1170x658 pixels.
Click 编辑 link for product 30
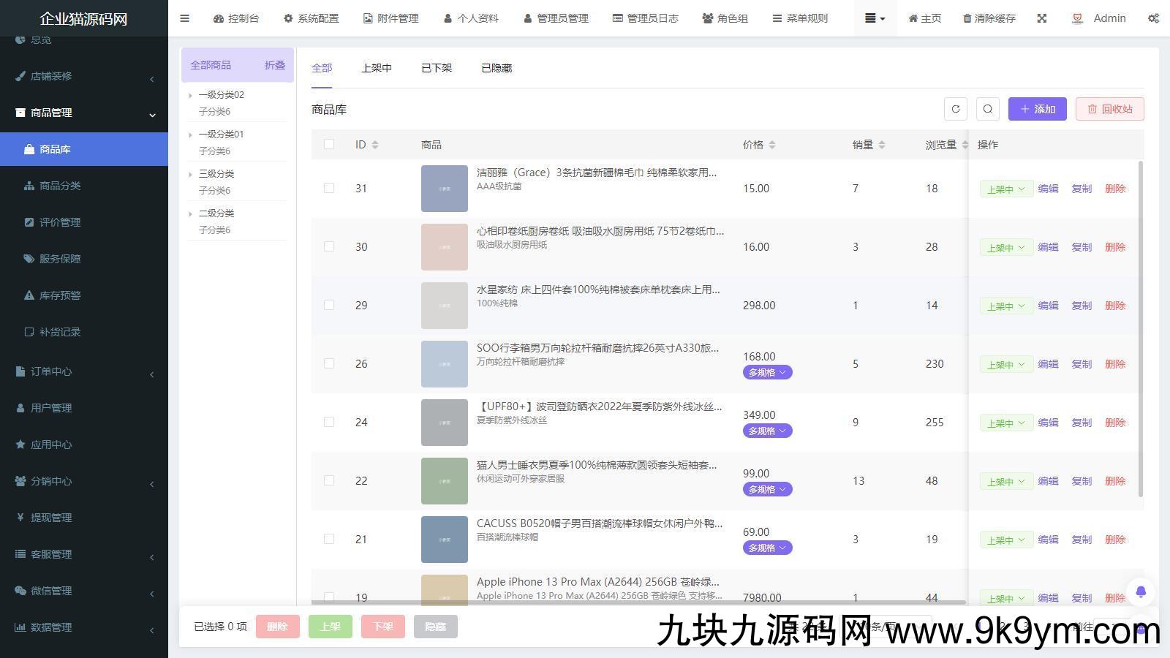point(1048,247)
